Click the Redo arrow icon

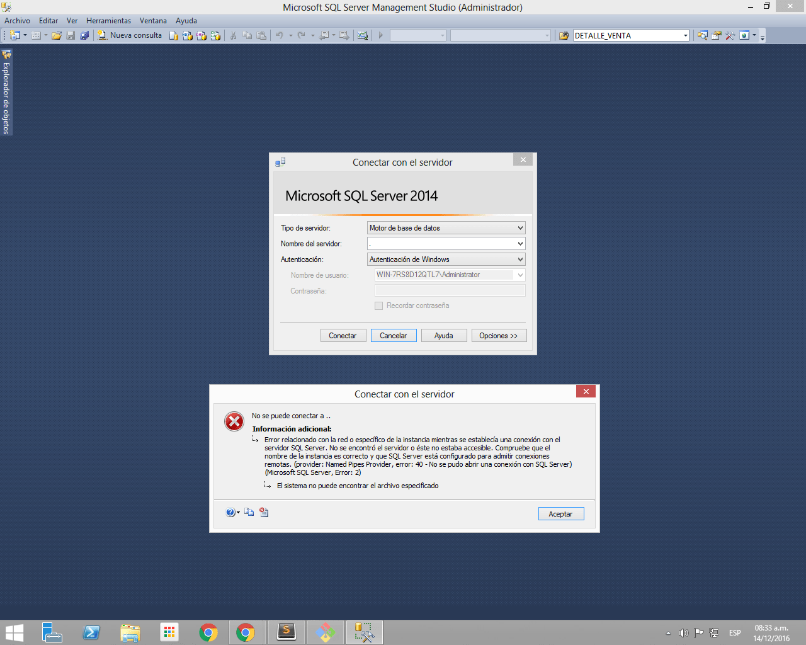point(302,35)
